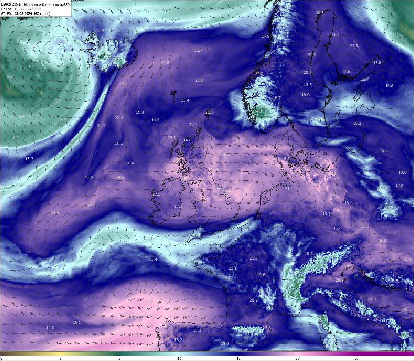Image resolution: width=414 pixels, height=361 pixels.
Task: Click the 25.4 value at the right edge
Action: click(x=408, y=259)
